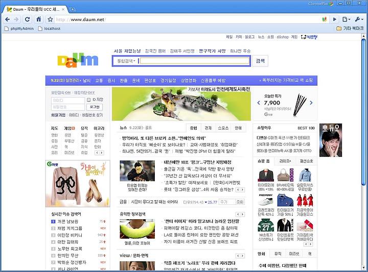Open the 아이모리에 suit product image
368x272 pixels.
pyautogui.click(x=266, y=175)
